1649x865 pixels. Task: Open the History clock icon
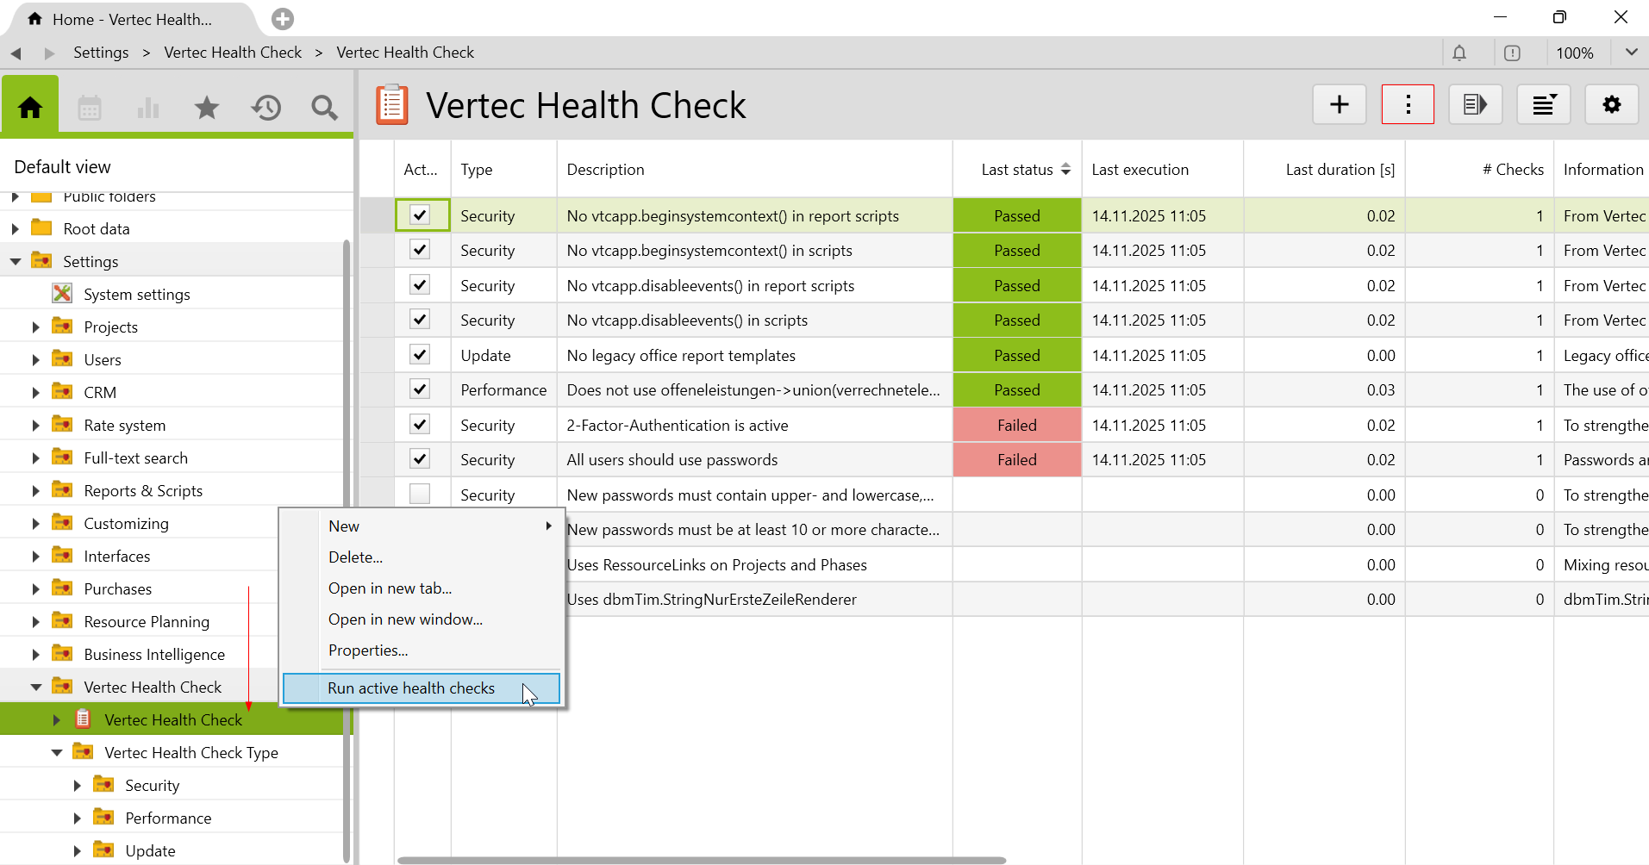[265, 108]
